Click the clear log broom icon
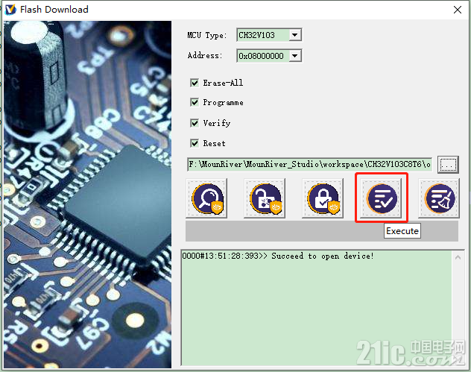Screen dimensions: 471x372 point(439,198)
